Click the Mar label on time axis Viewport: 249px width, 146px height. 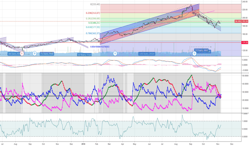tap(109, 144)
